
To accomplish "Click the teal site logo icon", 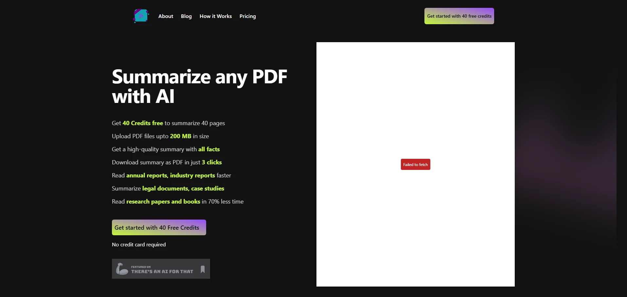I will coord(141,16).
